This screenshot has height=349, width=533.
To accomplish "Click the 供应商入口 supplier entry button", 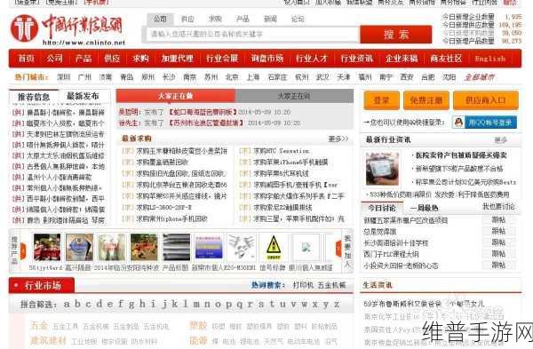I will point(486,100).
